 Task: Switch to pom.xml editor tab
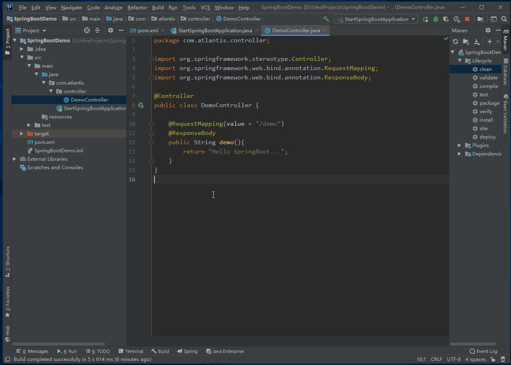[148, 30]
